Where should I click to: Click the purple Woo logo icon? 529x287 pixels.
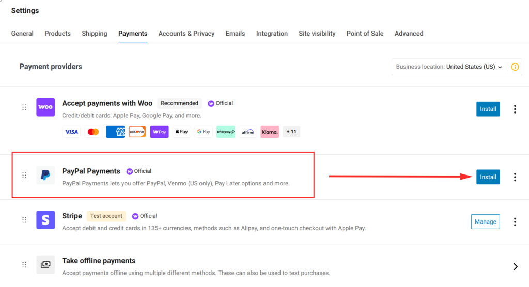(45, 107)
